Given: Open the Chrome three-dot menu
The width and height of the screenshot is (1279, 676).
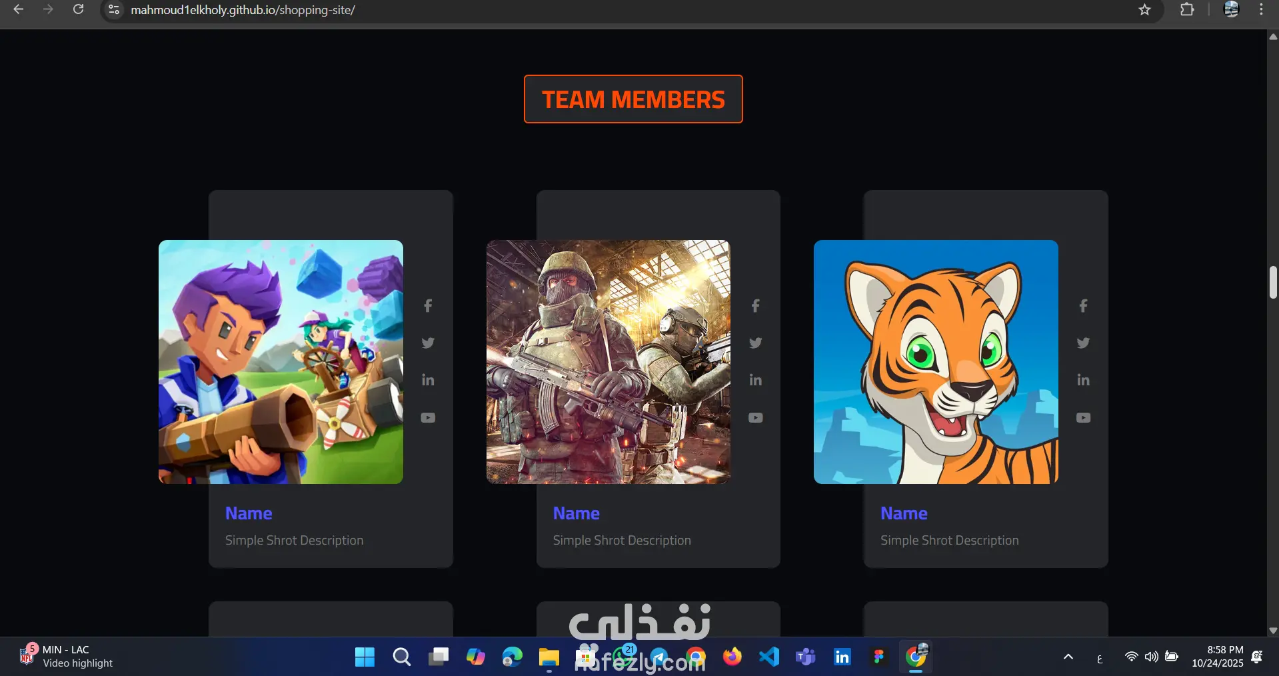Looking at the screenshot, I should coord(1261,9).
